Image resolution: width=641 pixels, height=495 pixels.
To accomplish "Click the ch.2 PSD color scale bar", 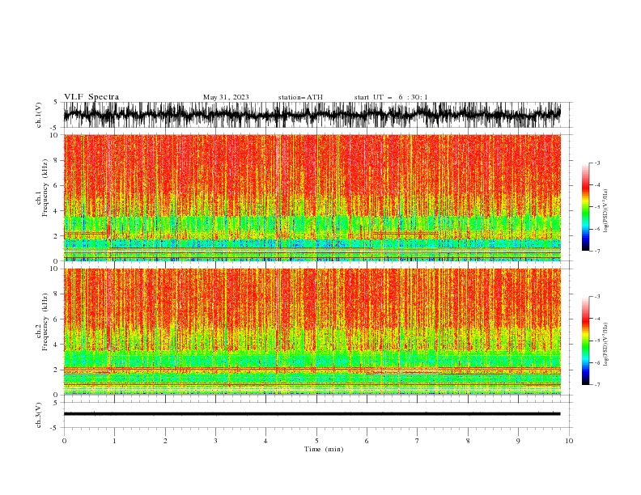I will [585, 341].
